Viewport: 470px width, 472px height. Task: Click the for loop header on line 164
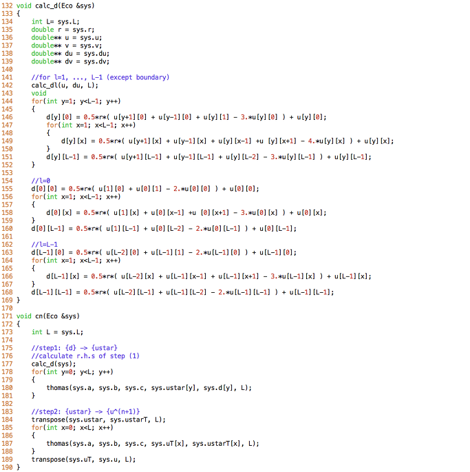pos(76,260)
